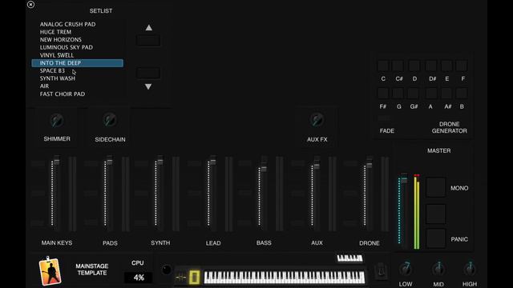Click the middle master button between MONO and PANIC

(x=436, y=214)
